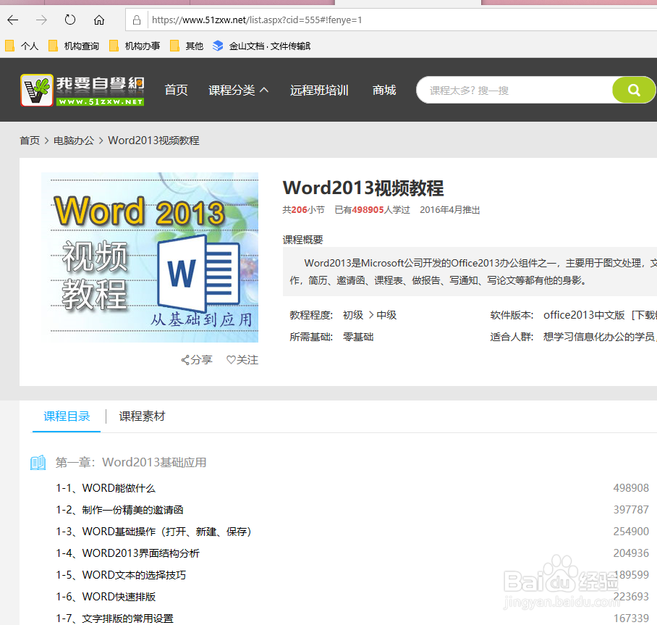Open the 个人 bookmark folder

coord(22,46)
